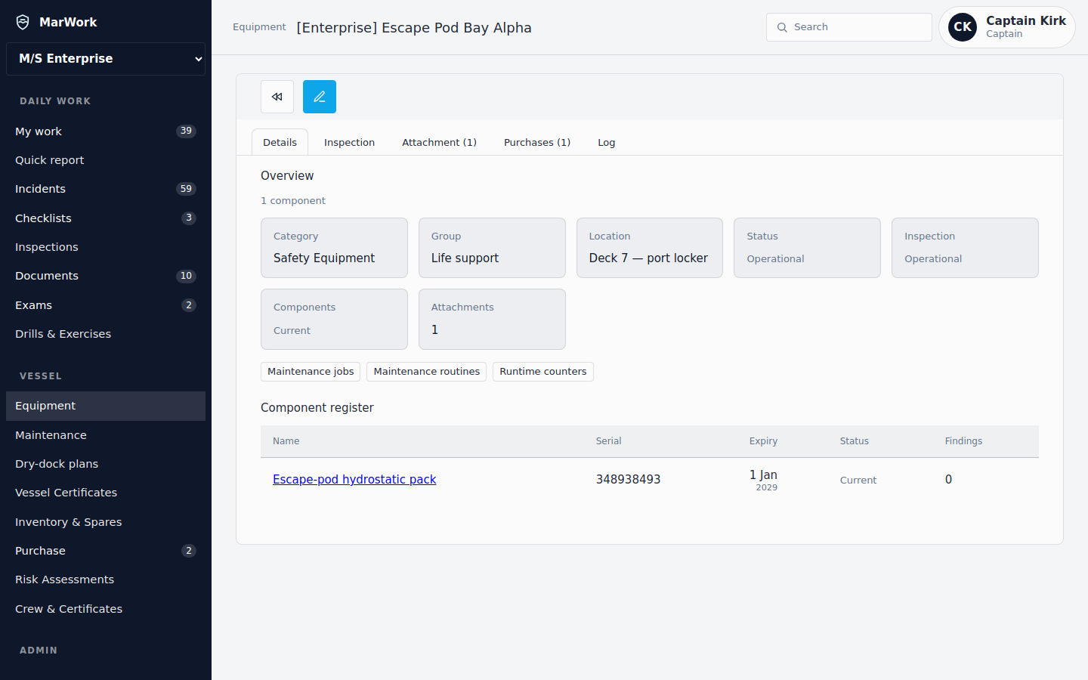Click the MarWork shield logo icon
This screenshot has height=680, width=1088.
(23, 22)
